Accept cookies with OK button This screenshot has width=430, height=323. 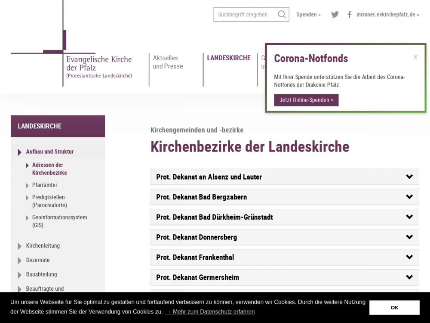[x=394, y=307]
